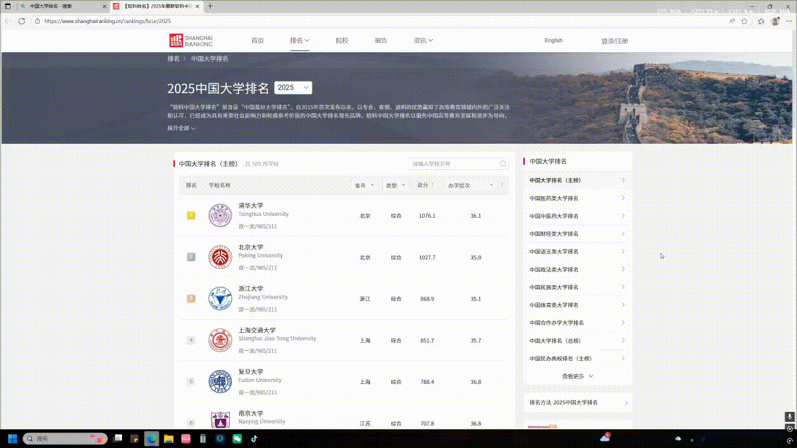
Task: Click Shanghai Jiao Tong University emblem
Action: click(x=220, y=340)
